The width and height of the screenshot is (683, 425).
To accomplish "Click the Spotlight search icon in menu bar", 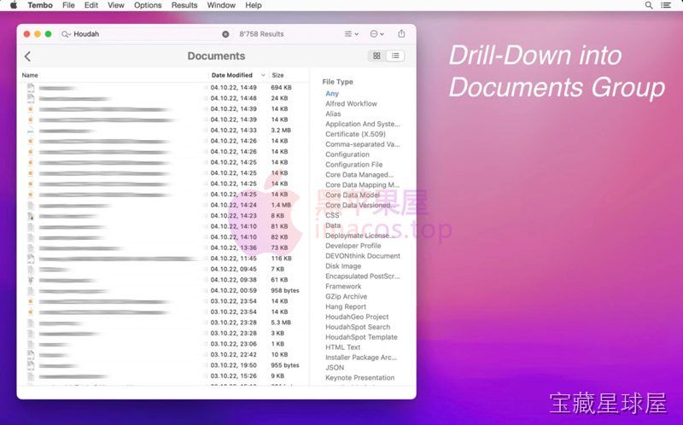I will (x=649, y=5).
